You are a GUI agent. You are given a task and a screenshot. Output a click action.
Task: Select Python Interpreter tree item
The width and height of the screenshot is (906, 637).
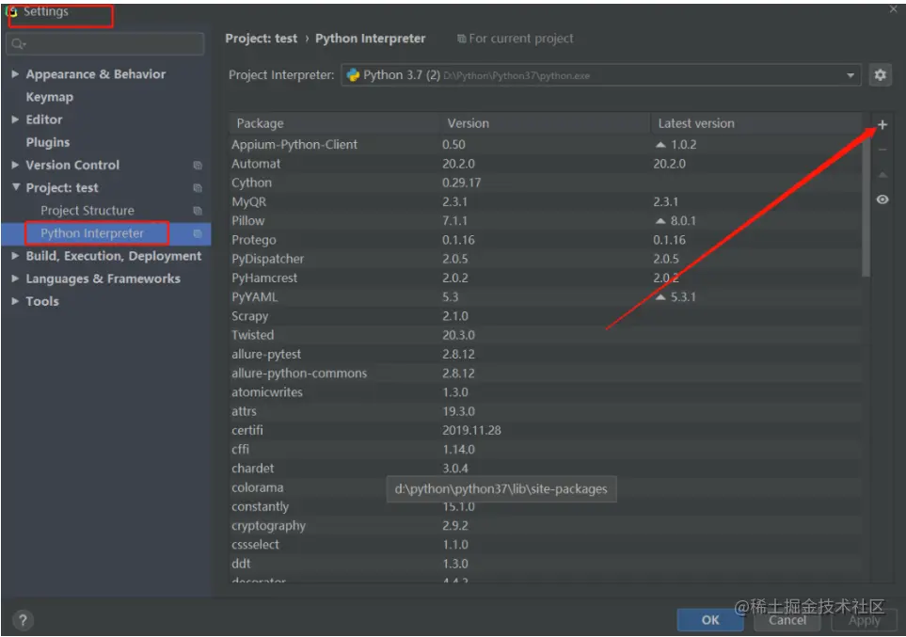[106, 233]
